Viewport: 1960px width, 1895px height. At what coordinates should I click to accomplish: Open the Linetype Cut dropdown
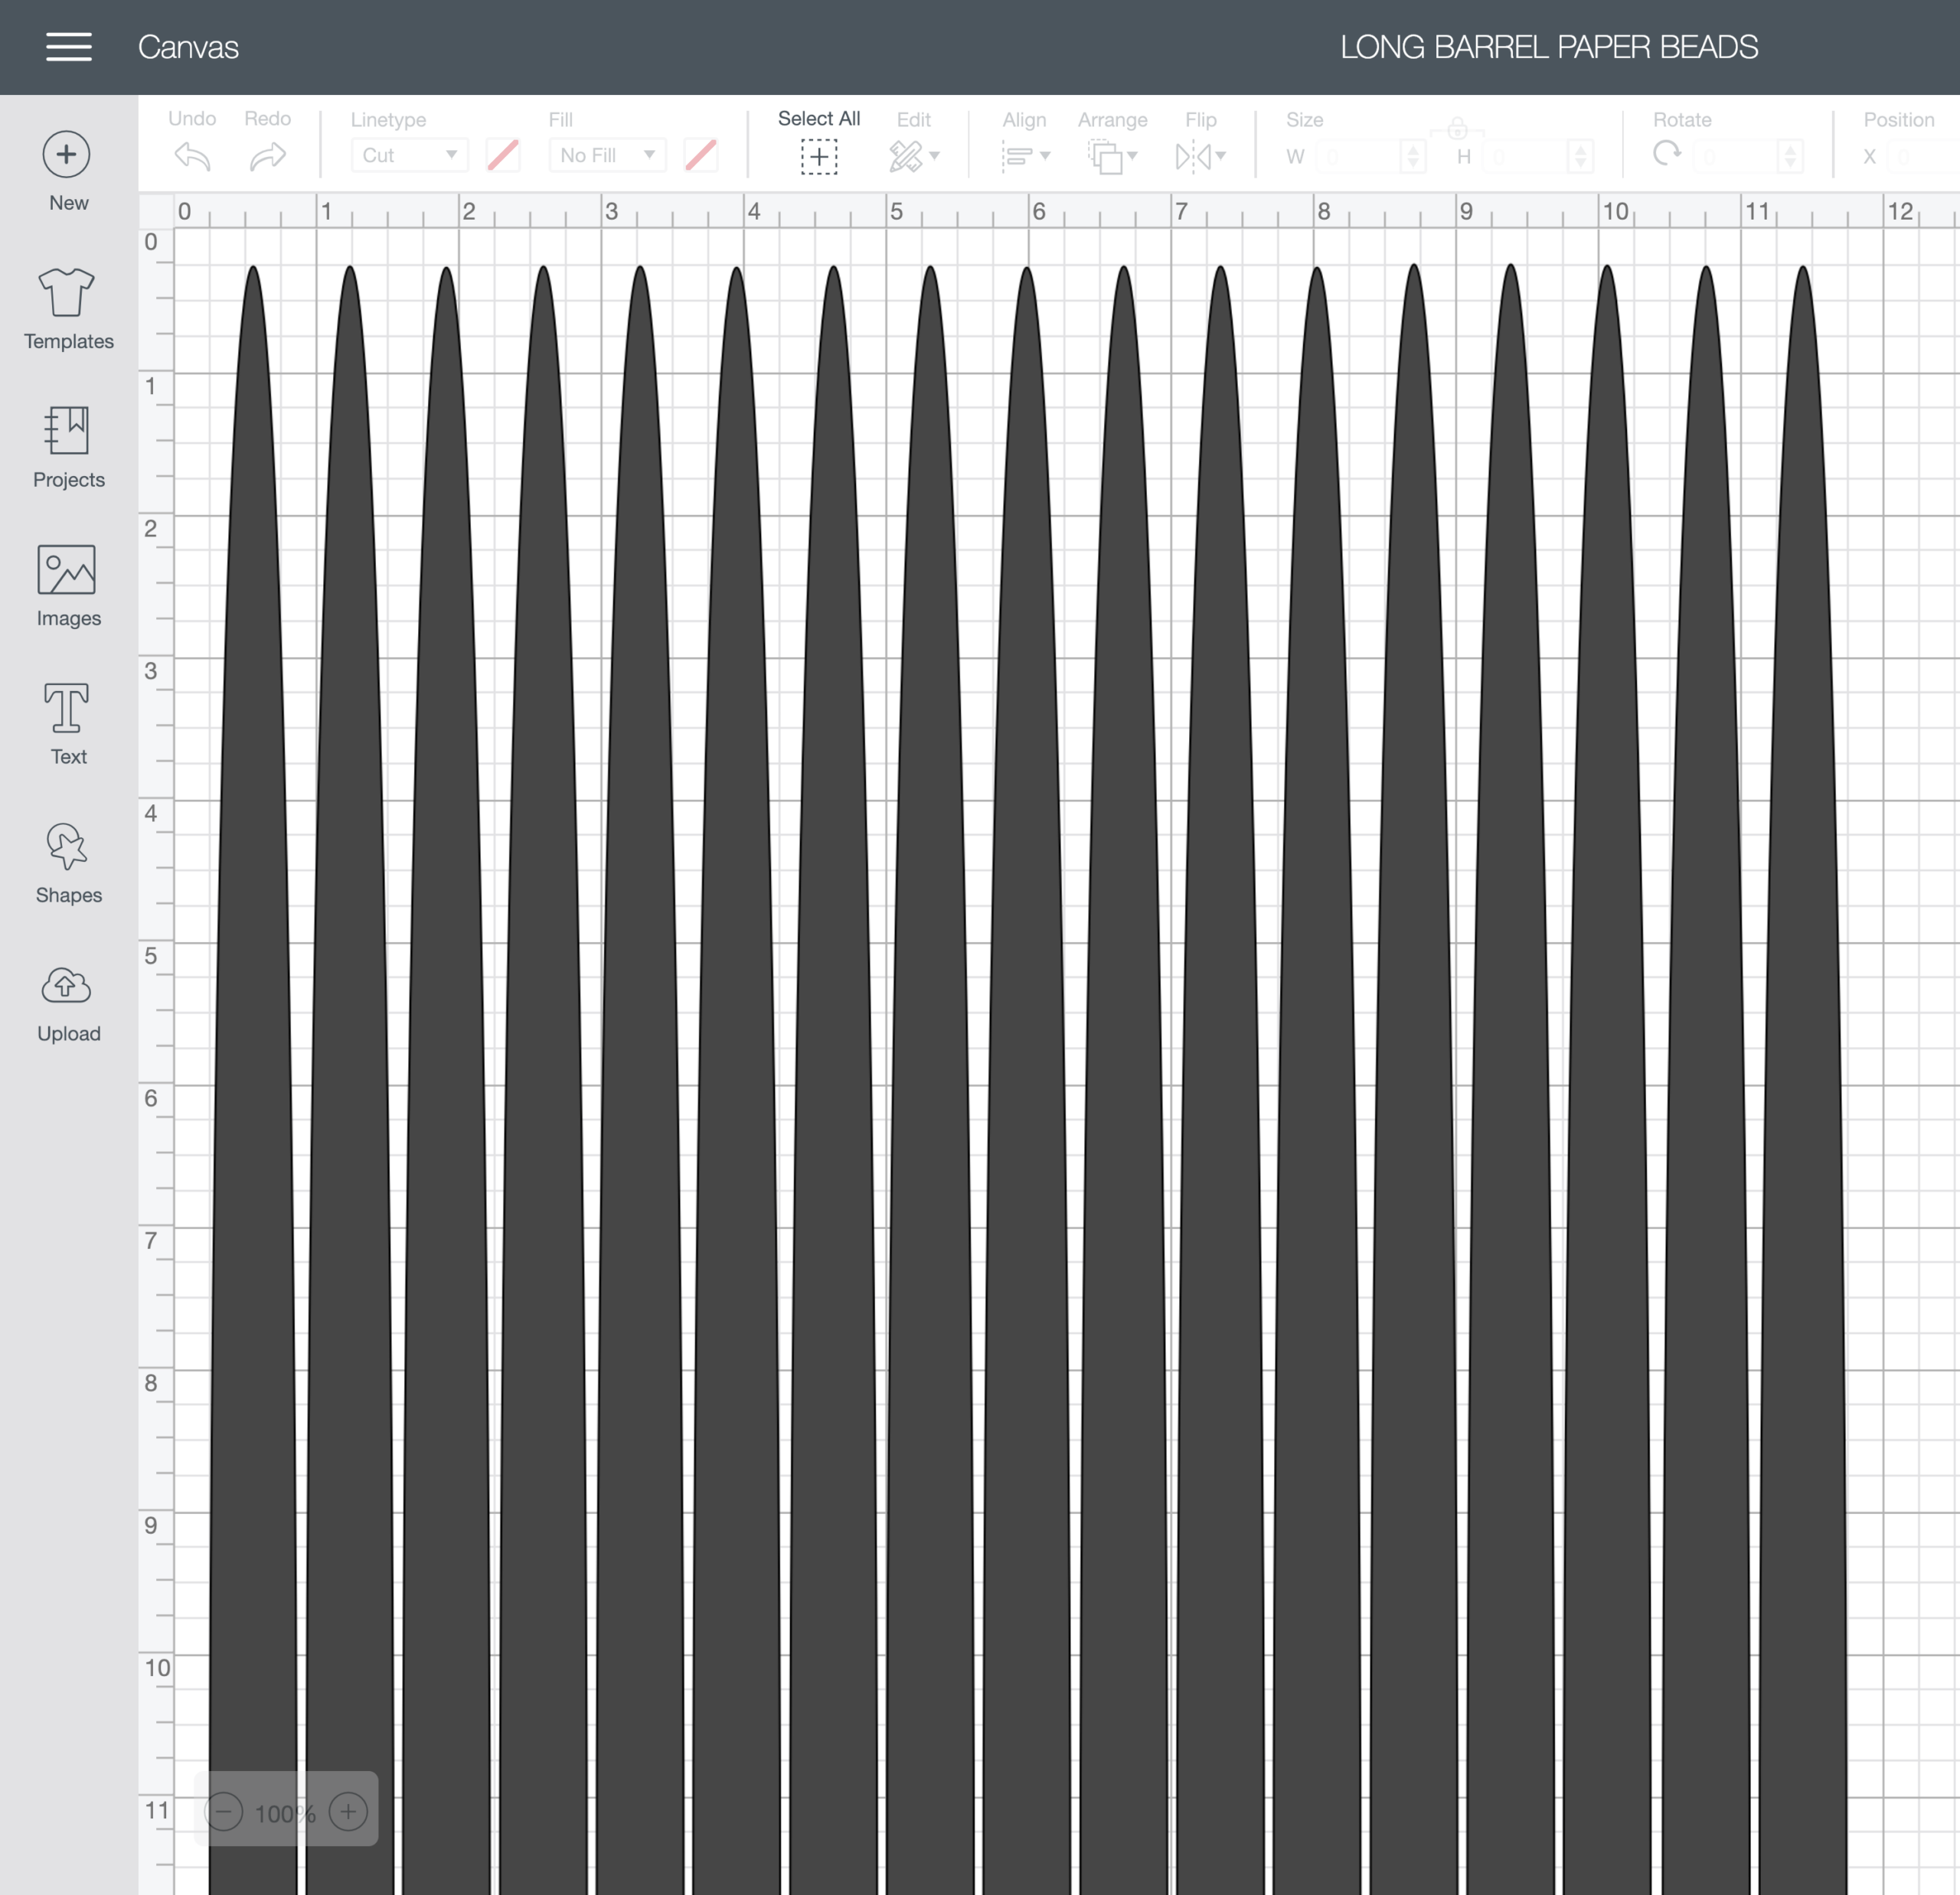(x=409, y=155)
